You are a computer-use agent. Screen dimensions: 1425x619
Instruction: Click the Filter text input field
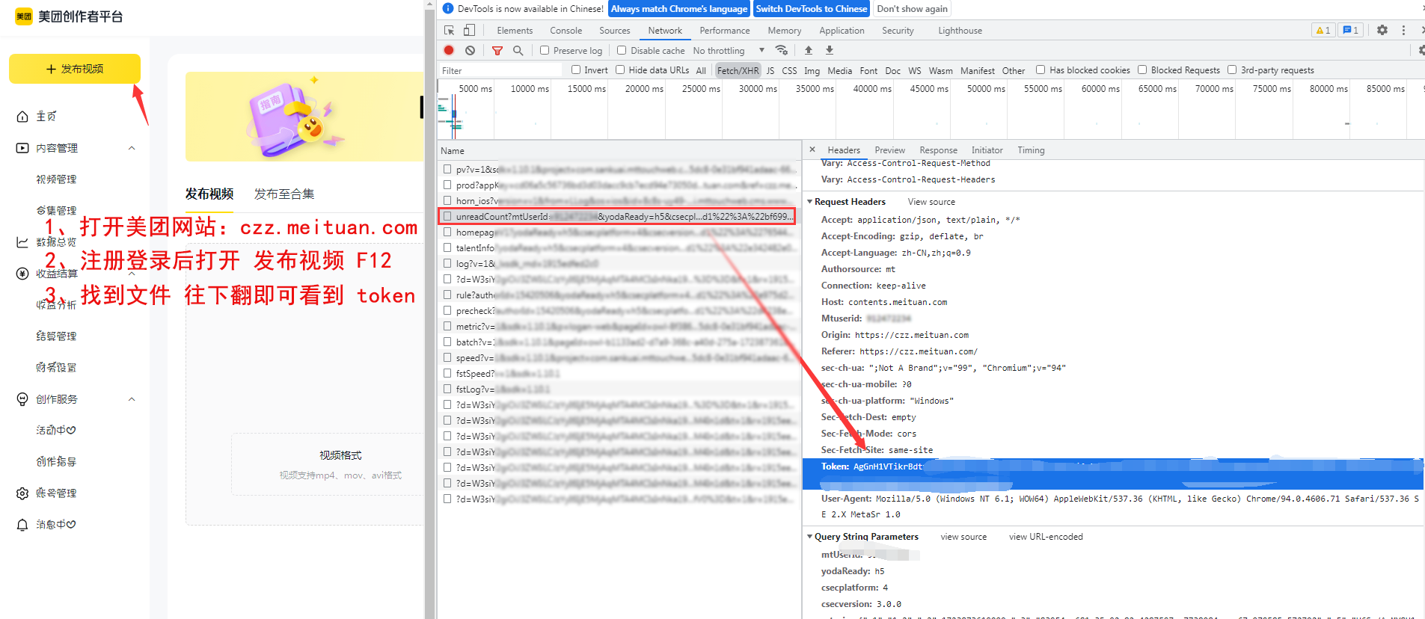(x=500, y=70)
